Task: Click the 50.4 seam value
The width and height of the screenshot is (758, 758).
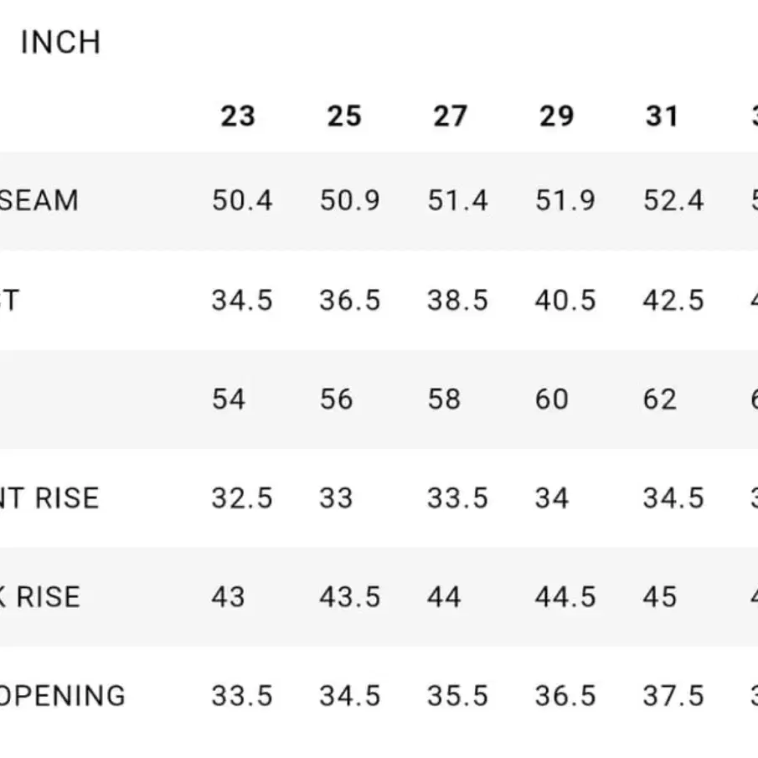Action: click(x=242, y=201)
